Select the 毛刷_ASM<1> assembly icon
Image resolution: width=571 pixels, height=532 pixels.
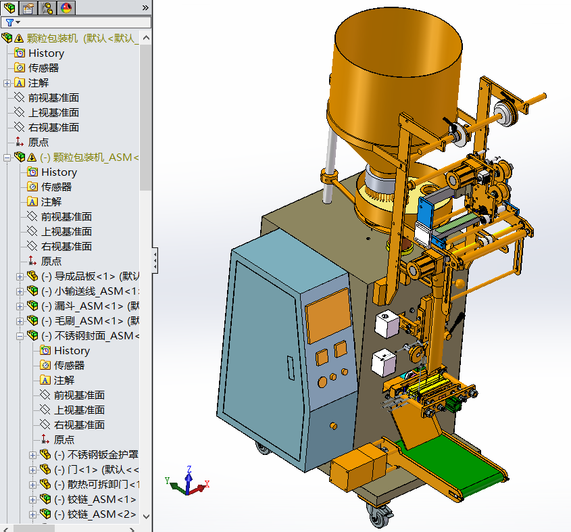[x=32, y=320]
